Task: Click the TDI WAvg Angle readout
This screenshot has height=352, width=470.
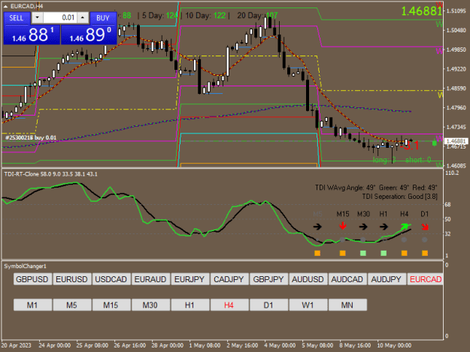Action: (345, 188)
